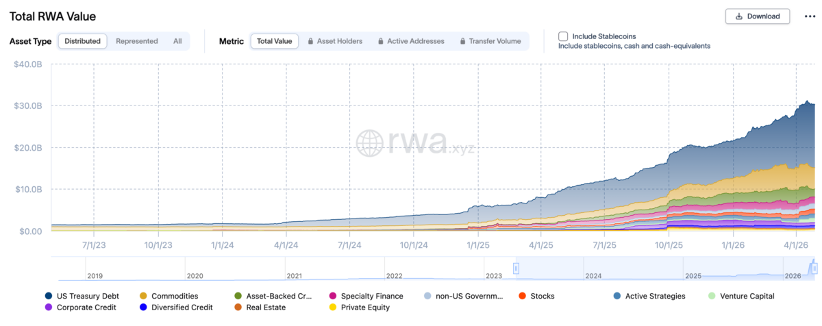Toggle Commodities legend series
This screenshot has height=326, width=822.
(x=169, y=296)
